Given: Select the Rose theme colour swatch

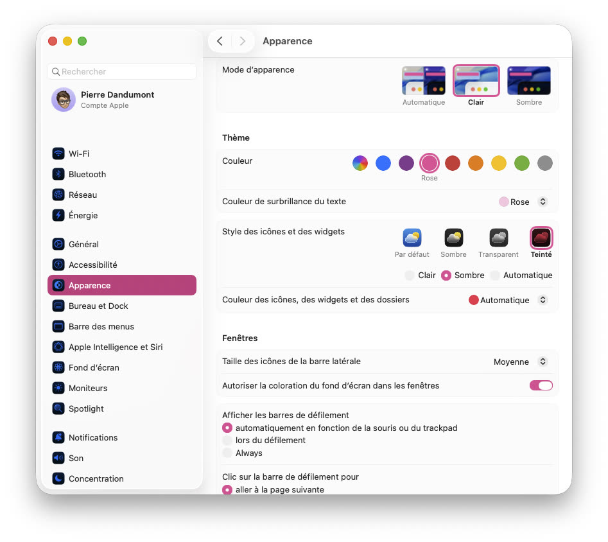Looking at the screenshot, I should [x=430, y=163].
